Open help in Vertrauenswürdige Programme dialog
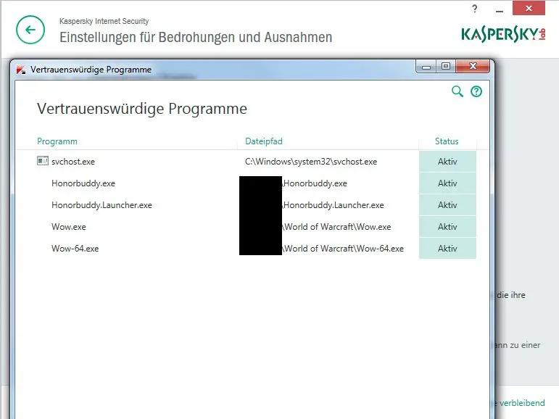This screenshot has width=559, height=419. point(476,91)
